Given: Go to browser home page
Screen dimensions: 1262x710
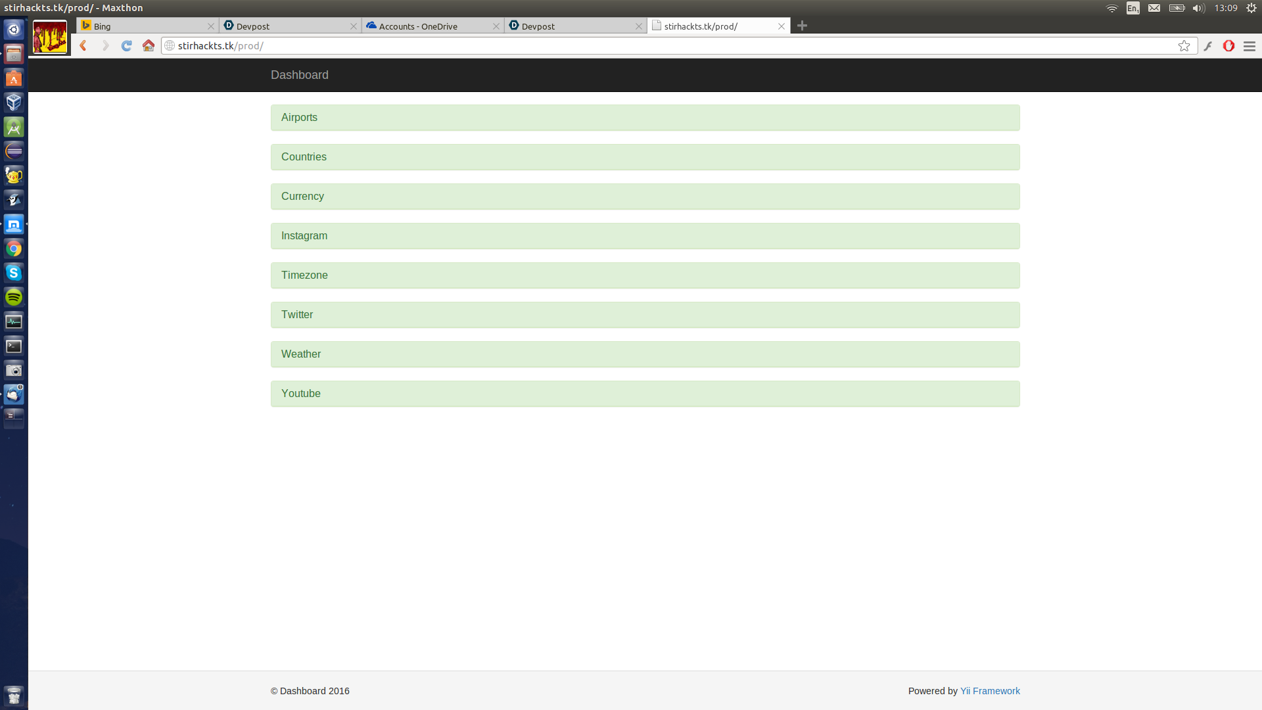Looking at the screenshot, I should click(149, 46).
